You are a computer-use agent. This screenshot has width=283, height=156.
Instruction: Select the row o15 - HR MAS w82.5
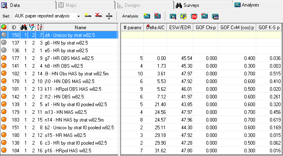[x=59, y=135]
